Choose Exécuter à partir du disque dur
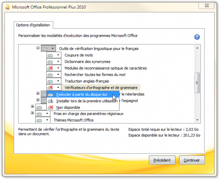 point(83,95)
